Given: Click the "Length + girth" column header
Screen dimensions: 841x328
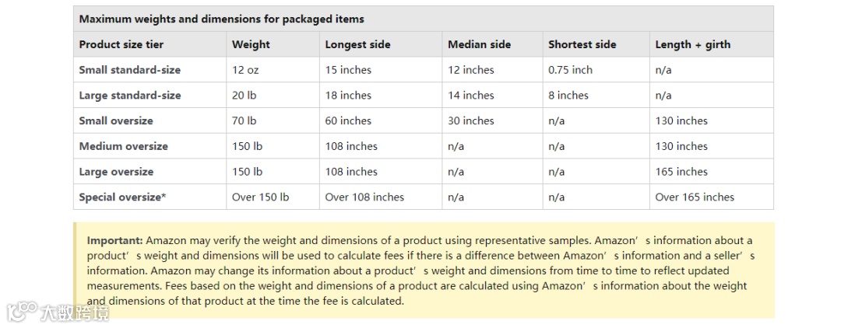Looking at the screenshot, I should coord(692,44).
